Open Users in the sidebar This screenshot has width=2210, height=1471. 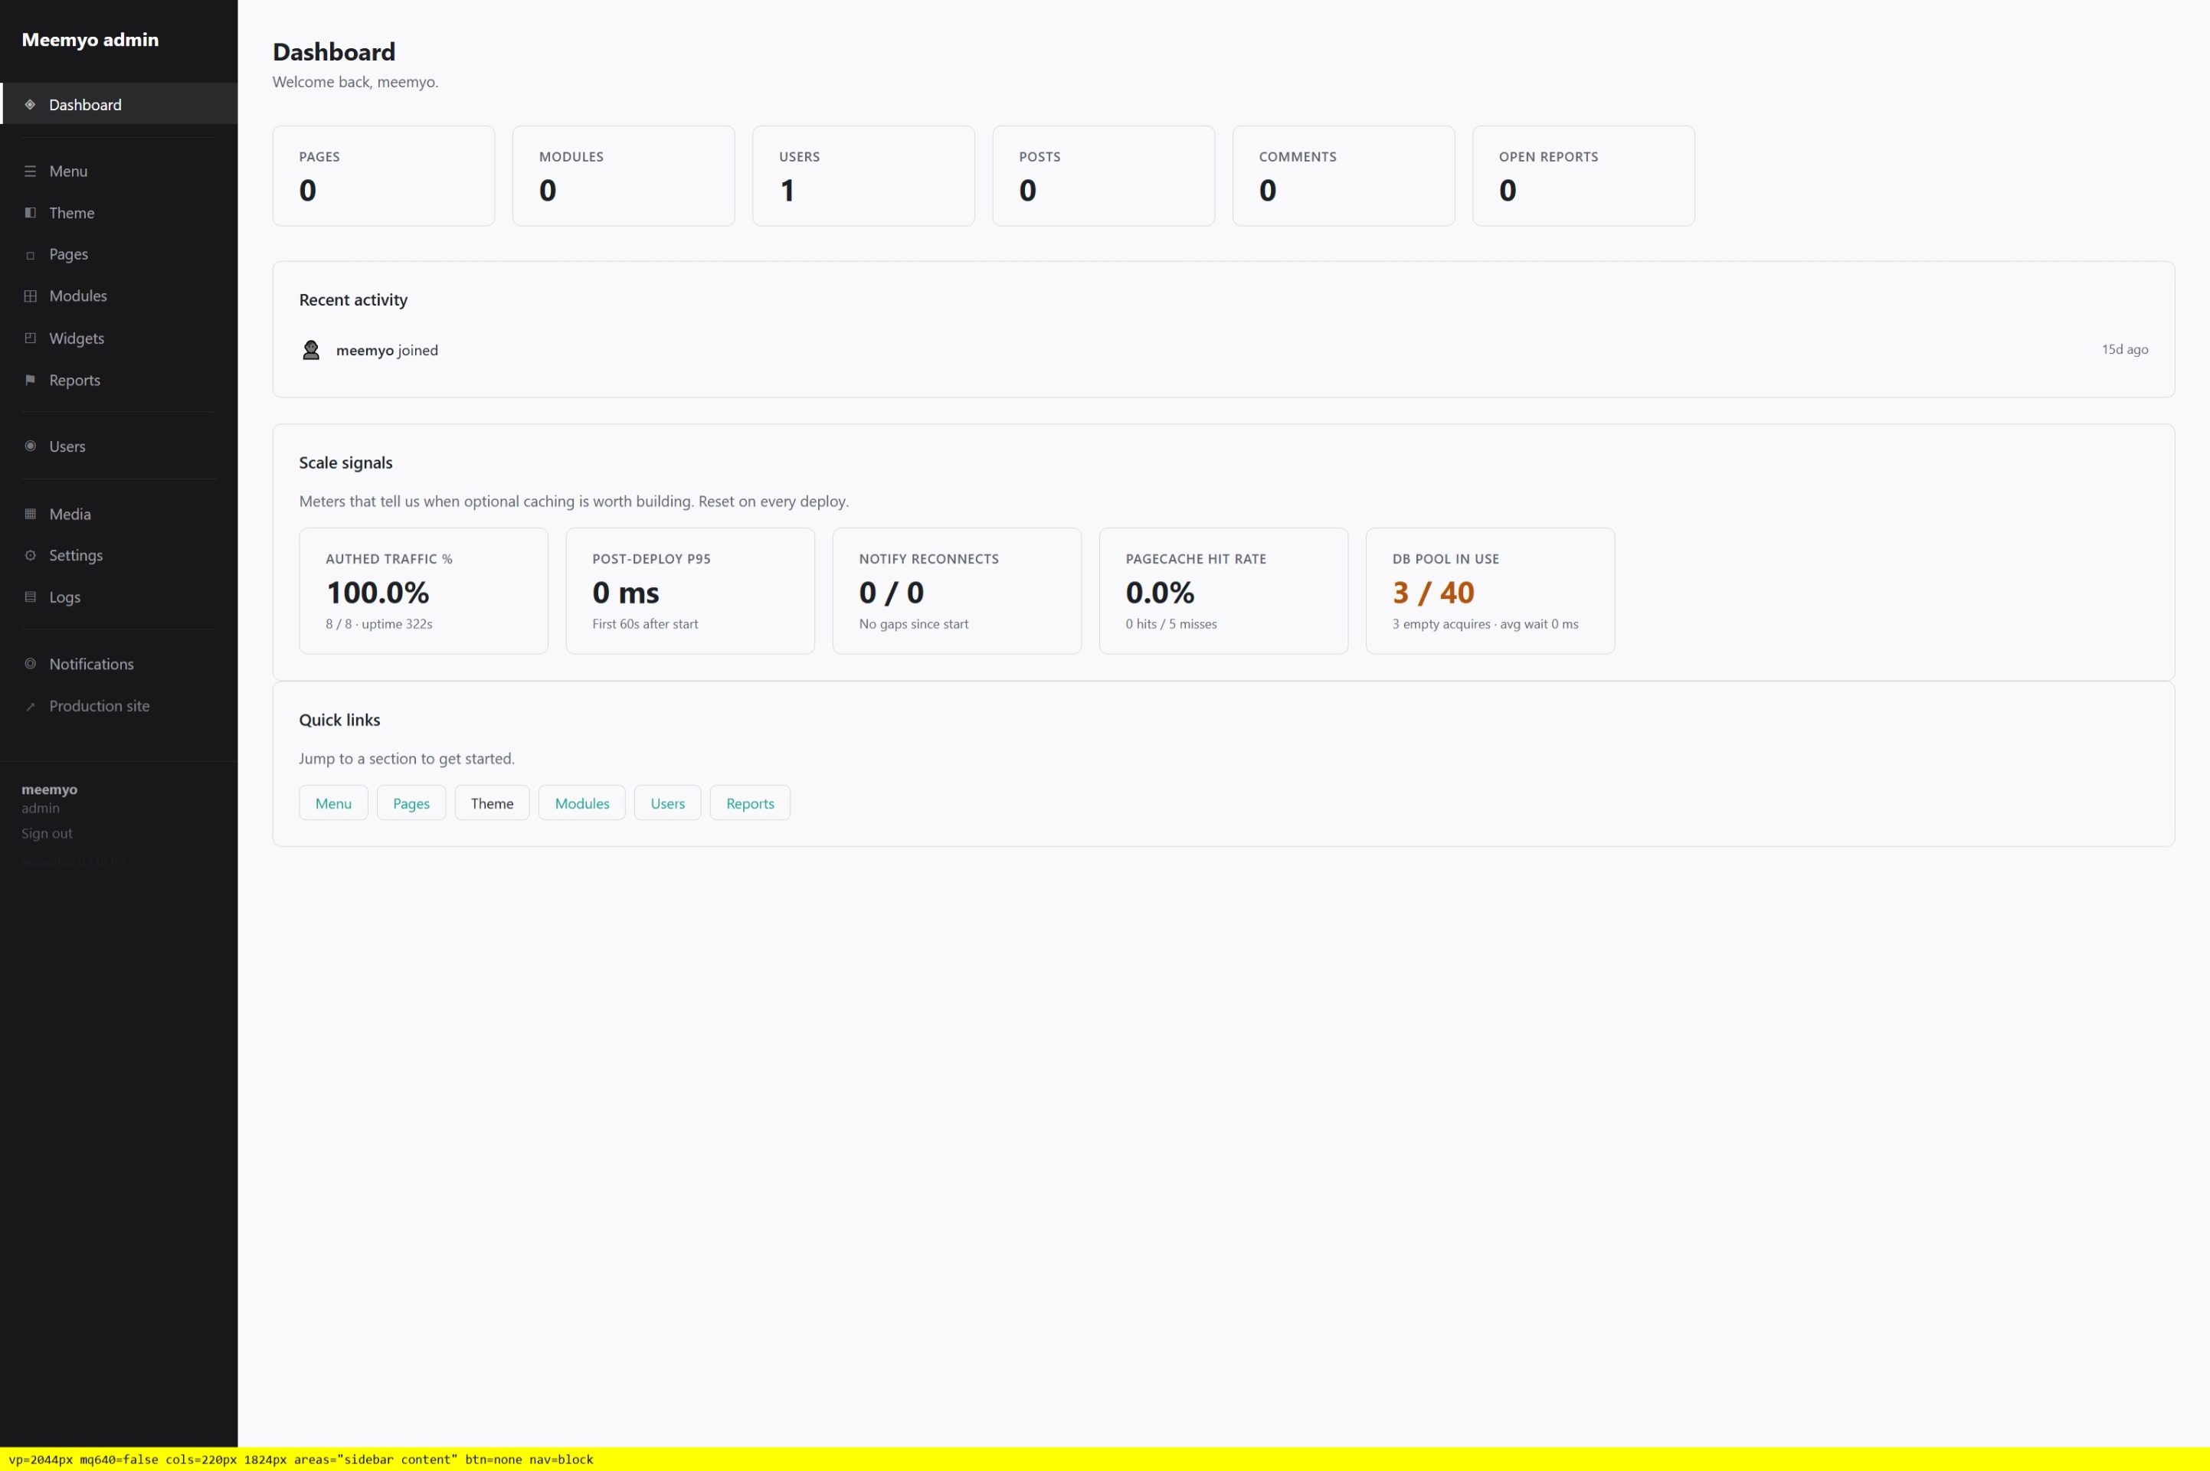pyautogui.click(x=120, y=446)
